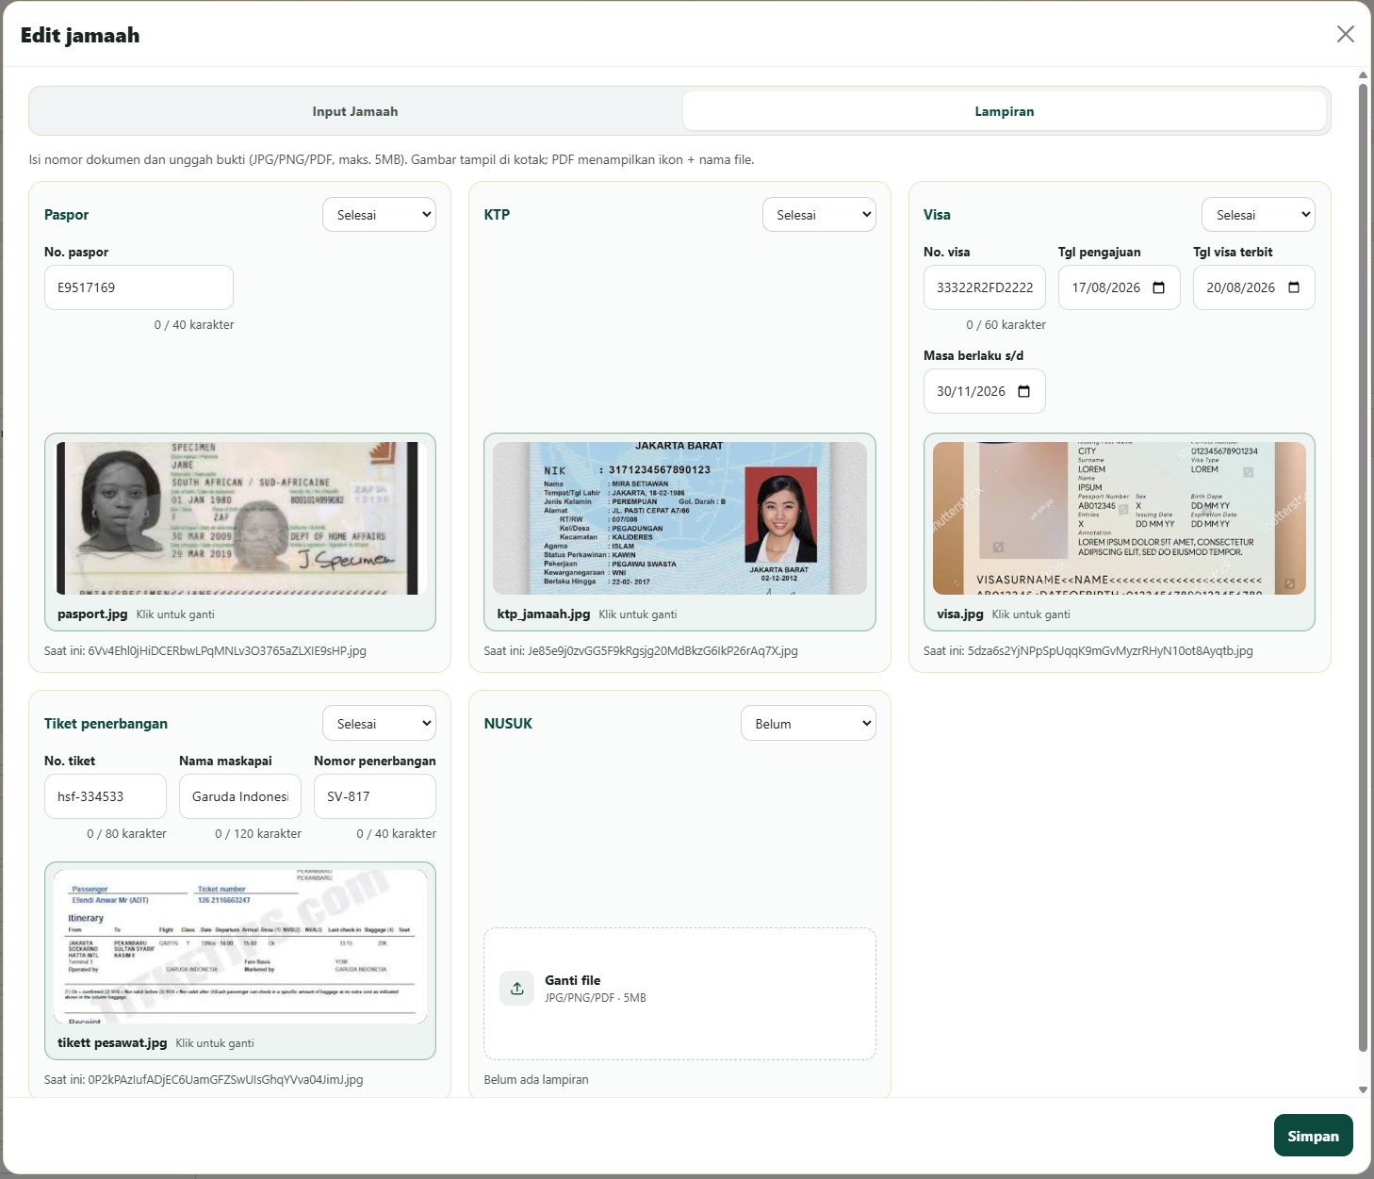
Task: Click the visa.jpg thumbnail image
Action: (x=1120, y=518)
